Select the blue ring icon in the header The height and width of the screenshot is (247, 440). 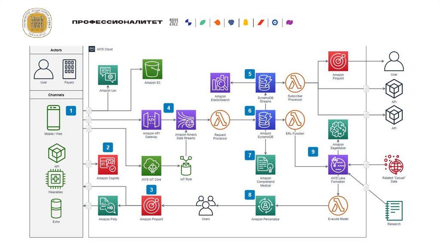coord(275,22)
